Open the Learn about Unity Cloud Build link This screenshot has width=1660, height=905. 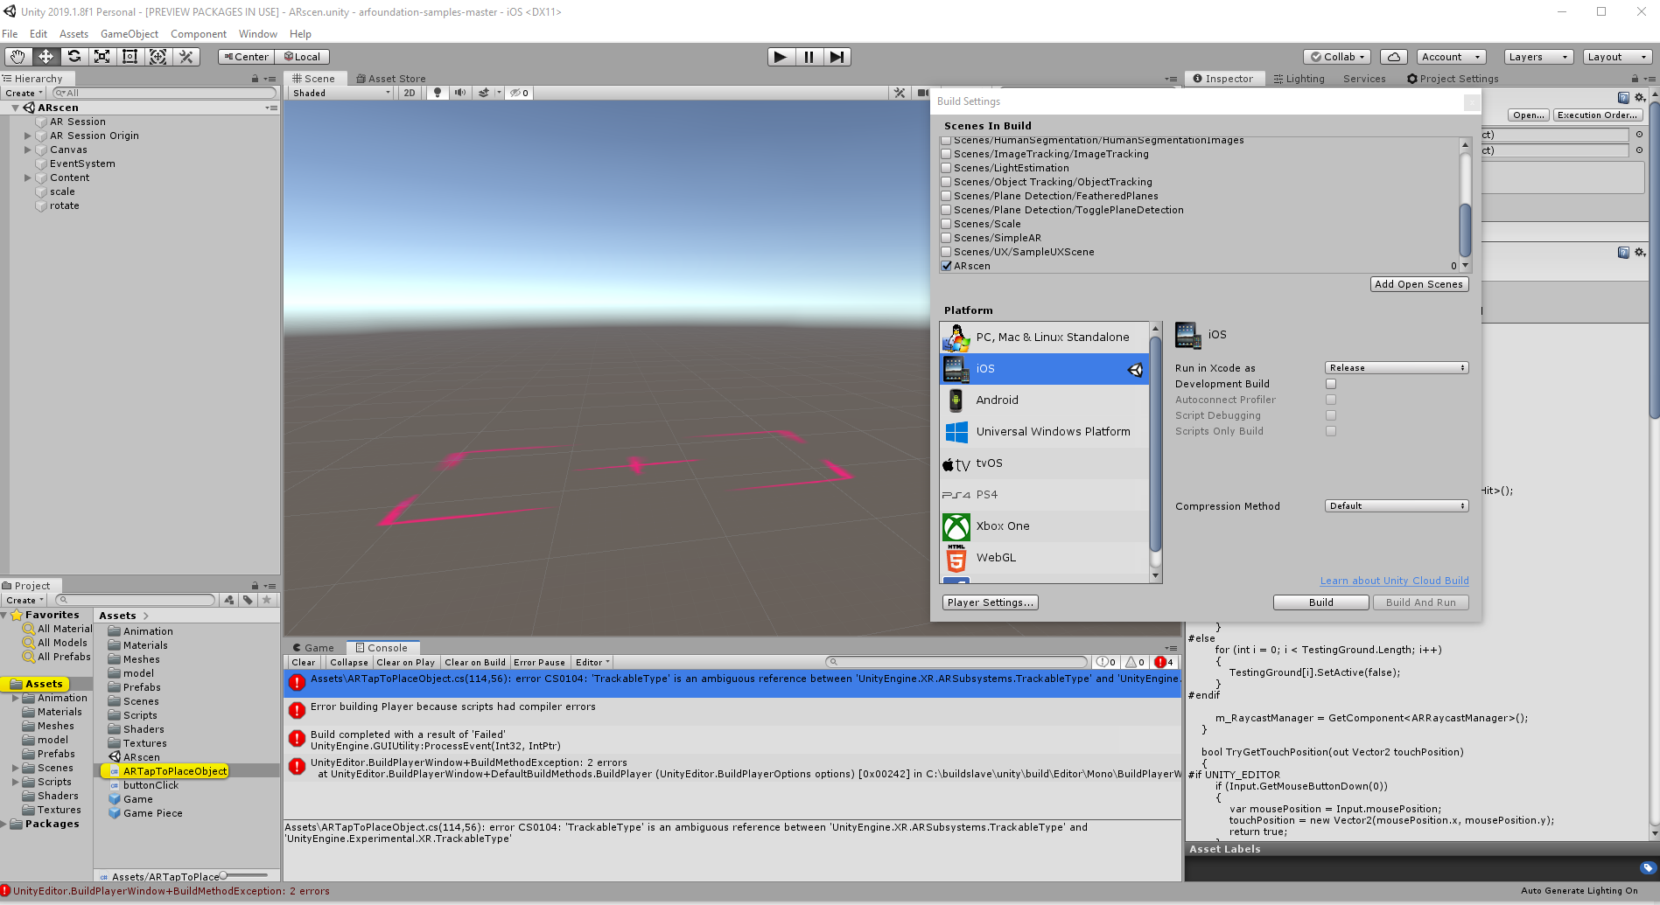tap(1393, 580)
